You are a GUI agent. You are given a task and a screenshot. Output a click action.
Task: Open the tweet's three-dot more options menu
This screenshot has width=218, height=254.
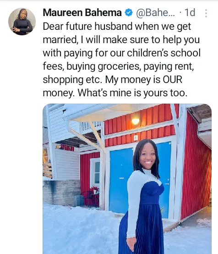(206, 13)
